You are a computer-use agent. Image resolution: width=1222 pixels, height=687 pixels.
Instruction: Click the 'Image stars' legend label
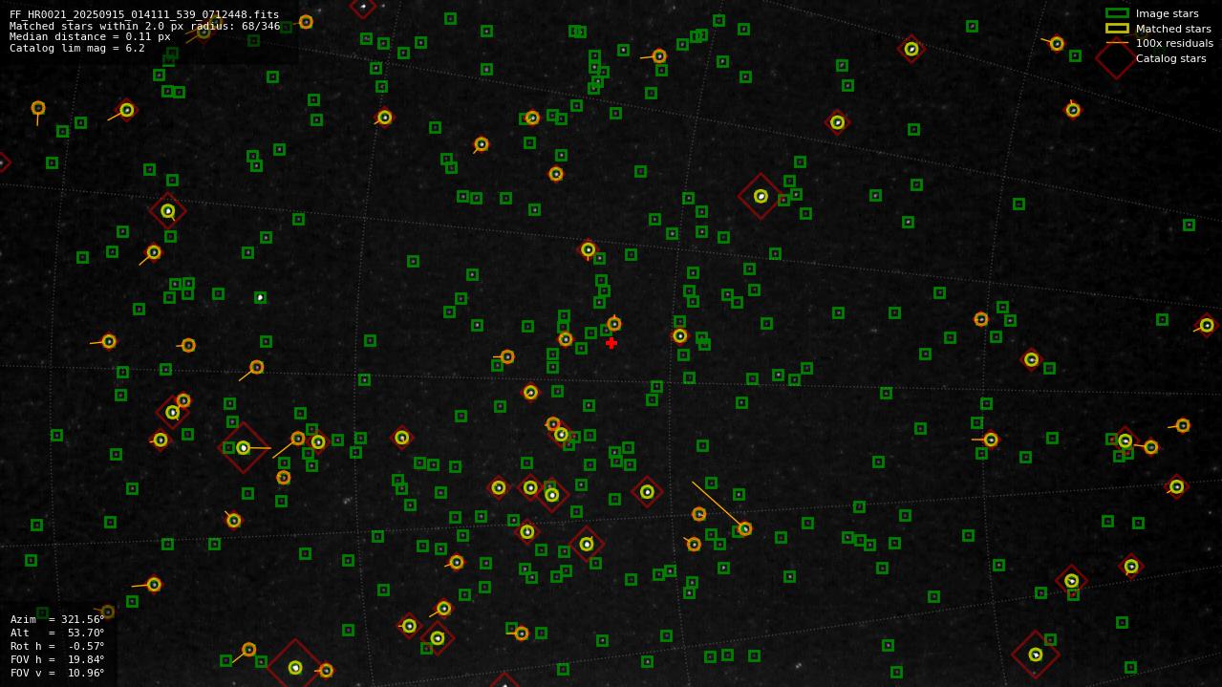pyautogui.click(x=1167, y=14)
